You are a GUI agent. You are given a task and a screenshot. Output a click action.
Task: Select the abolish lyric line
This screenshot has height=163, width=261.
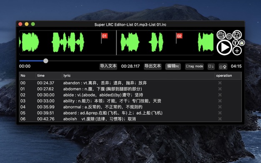(x=99, y=119)
